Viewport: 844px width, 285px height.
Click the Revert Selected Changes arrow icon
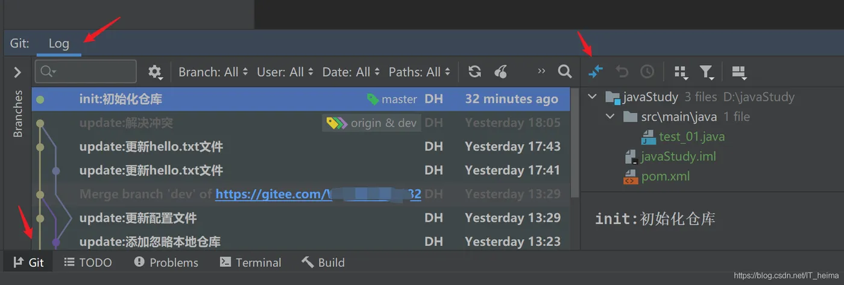pyautogui.click(x=622, y=72)
